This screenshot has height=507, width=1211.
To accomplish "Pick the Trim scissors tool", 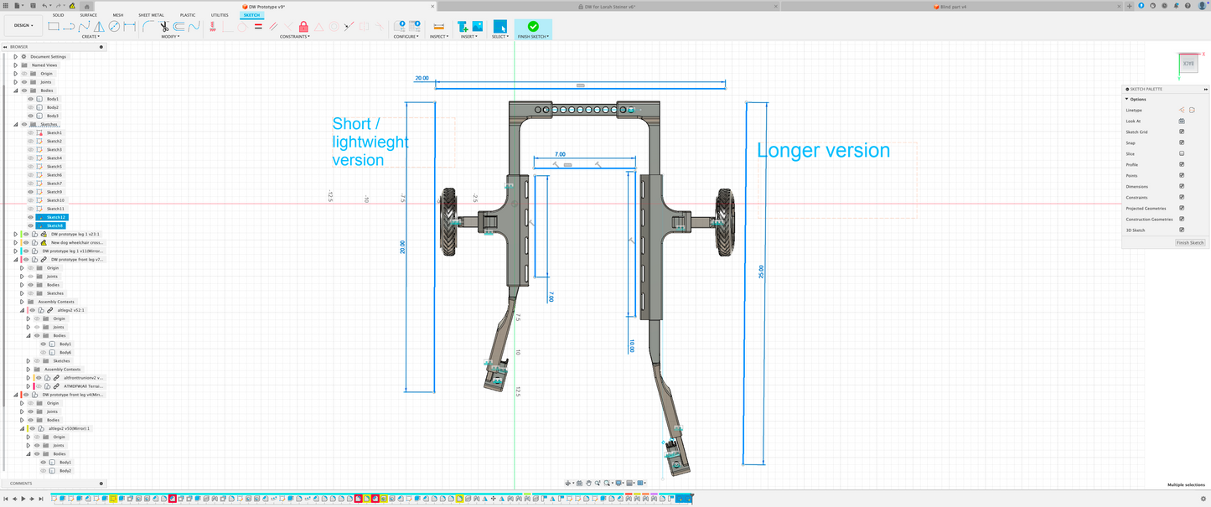I will pos(164,27).
